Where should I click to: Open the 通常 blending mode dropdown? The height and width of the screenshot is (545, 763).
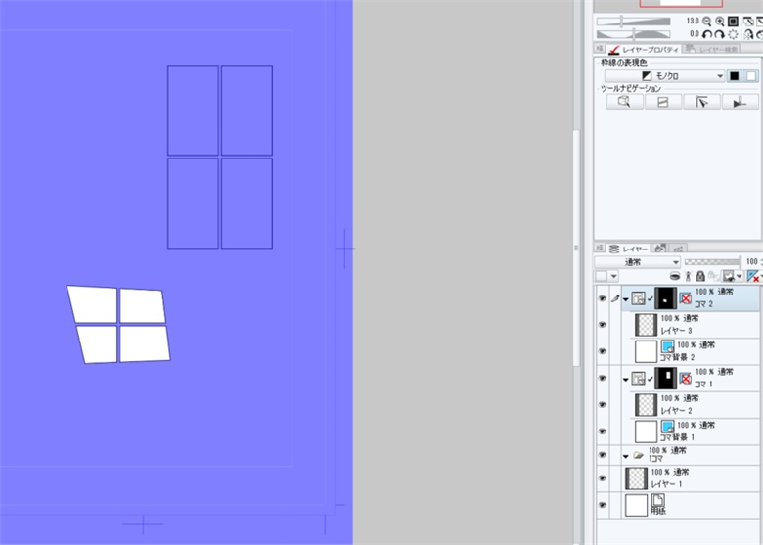click(638, 262)
